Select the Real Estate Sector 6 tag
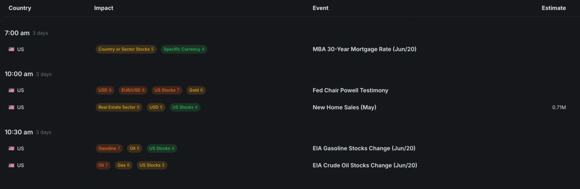 point(119,107)
